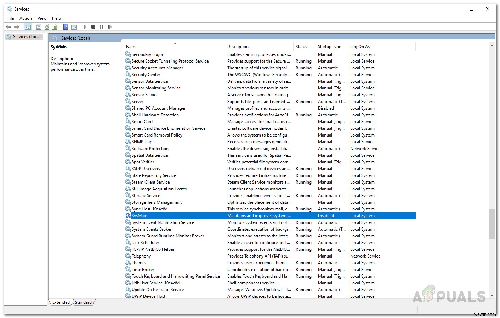Screen dimensions: 500x318
Task: Click the Pause Service icon
Action: tap(101, 27)
